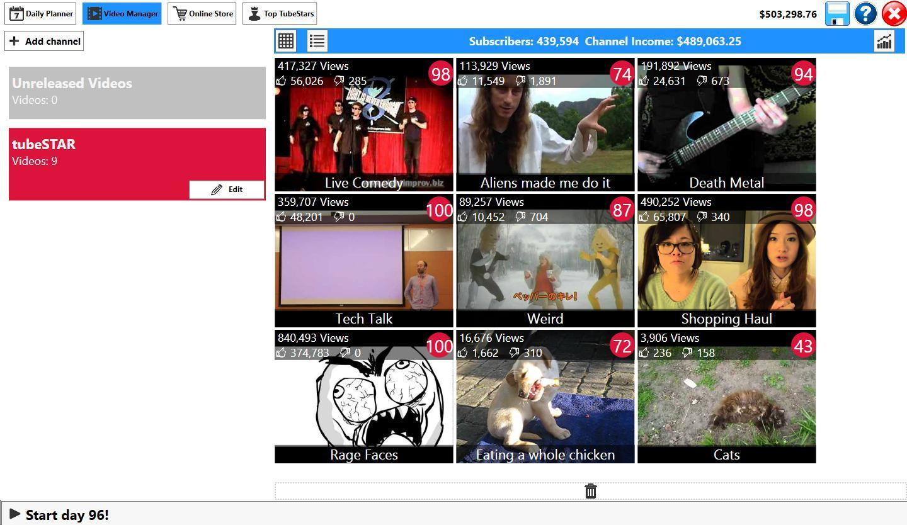Image resolution: width=907 pixels, height=525 pixels.
Task: Open the Daily Planner tab
Action: coord(40,13)
